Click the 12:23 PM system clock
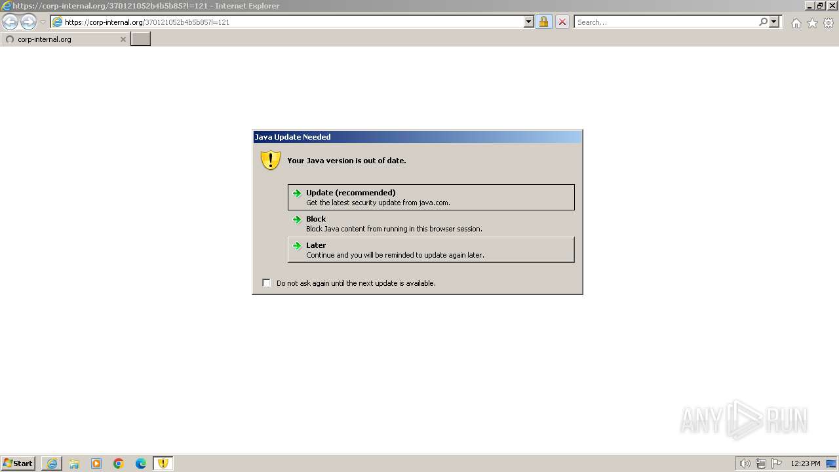The height and width of the screenshot is (472, 839). 806,463
